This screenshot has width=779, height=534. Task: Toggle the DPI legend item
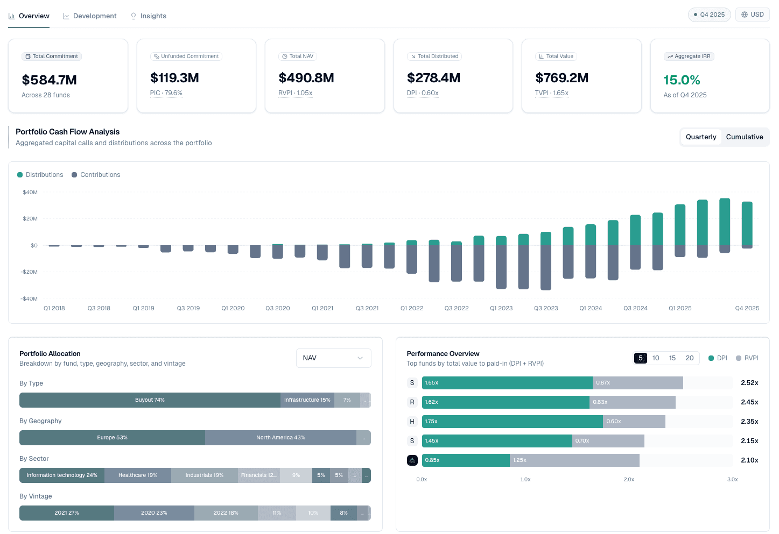point(718,358)
